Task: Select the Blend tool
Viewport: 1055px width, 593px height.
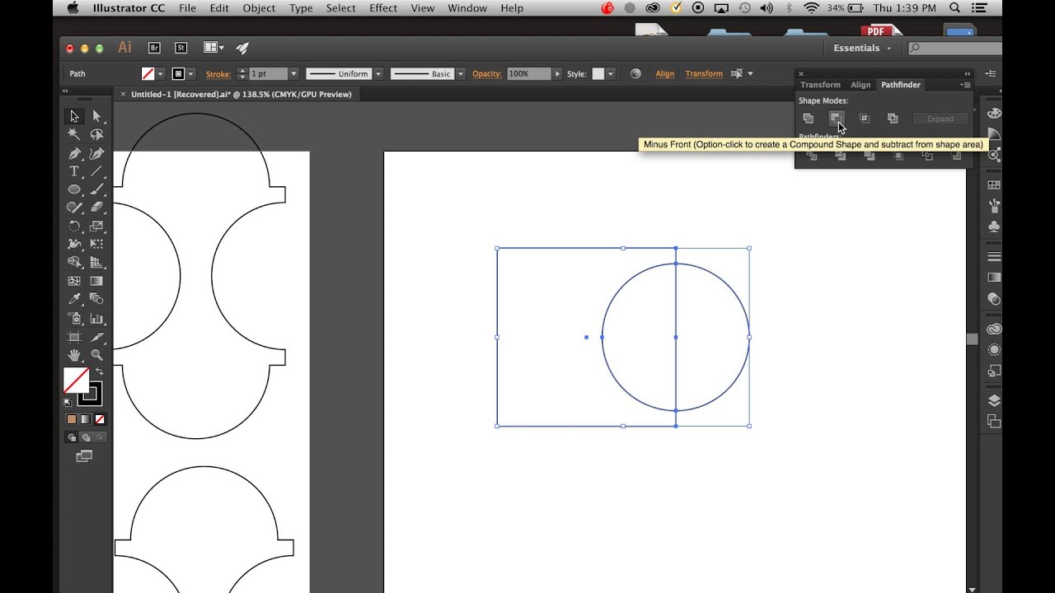Action: click(96, 299)
